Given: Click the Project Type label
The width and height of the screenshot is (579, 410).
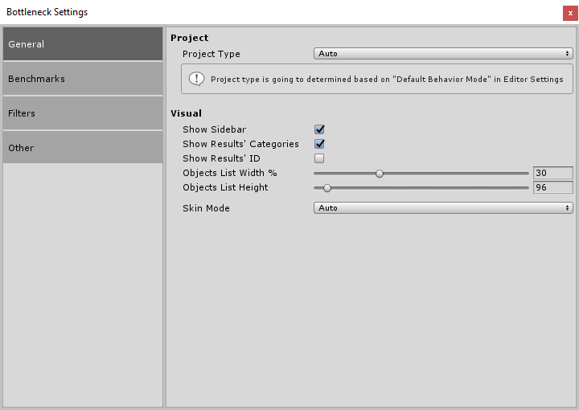Looking at the screenshot, I should coord(211,54).
